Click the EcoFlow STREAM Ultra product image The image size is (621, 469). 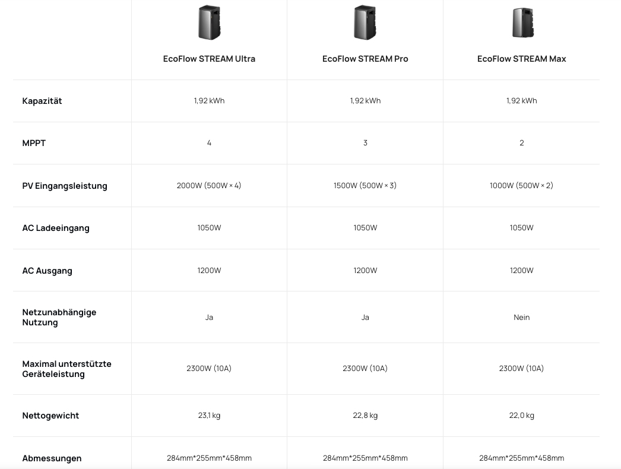(209, 23)
